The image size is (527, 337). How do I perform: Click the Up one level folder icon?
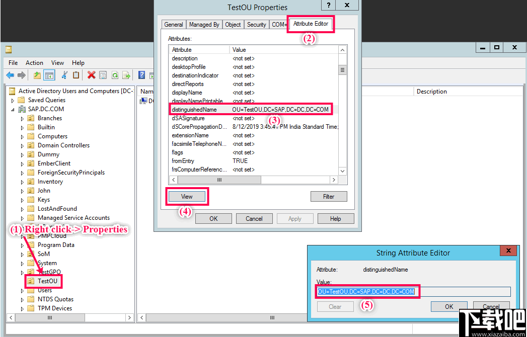37,75
